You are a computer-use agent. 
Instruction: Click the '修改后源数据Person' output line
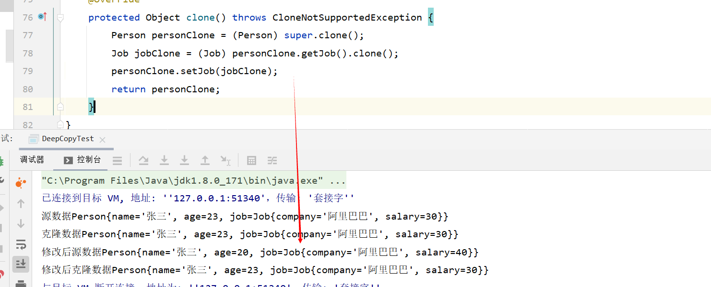[x=261, y=252]
